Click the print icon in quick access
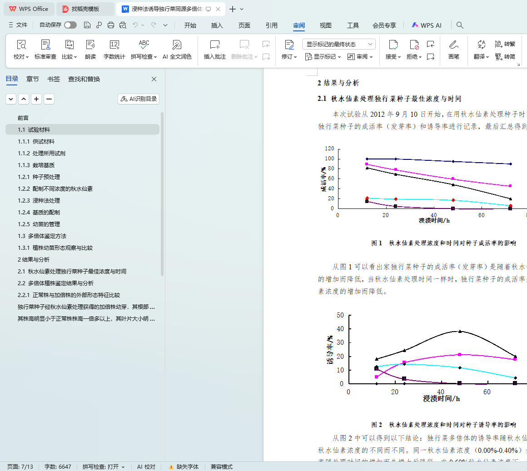This screenshot has width=527, height=471. point(111,25)
